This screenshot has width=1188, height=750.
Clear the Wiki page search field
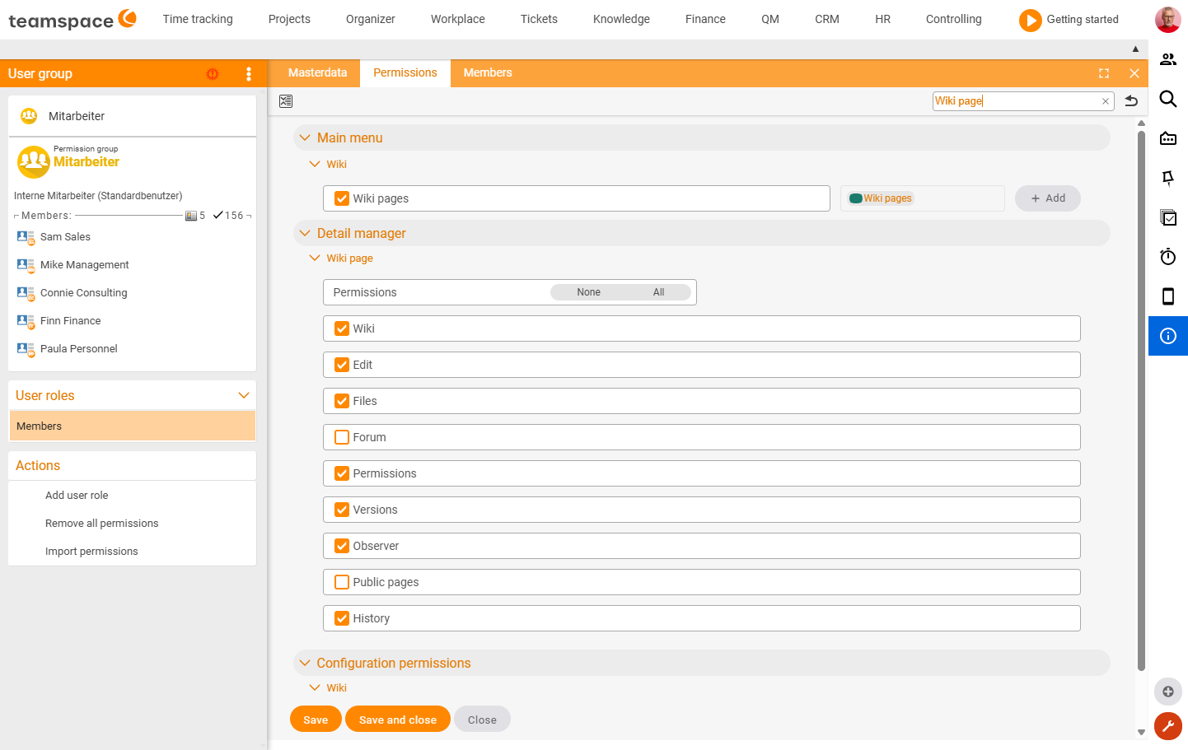1106,101
